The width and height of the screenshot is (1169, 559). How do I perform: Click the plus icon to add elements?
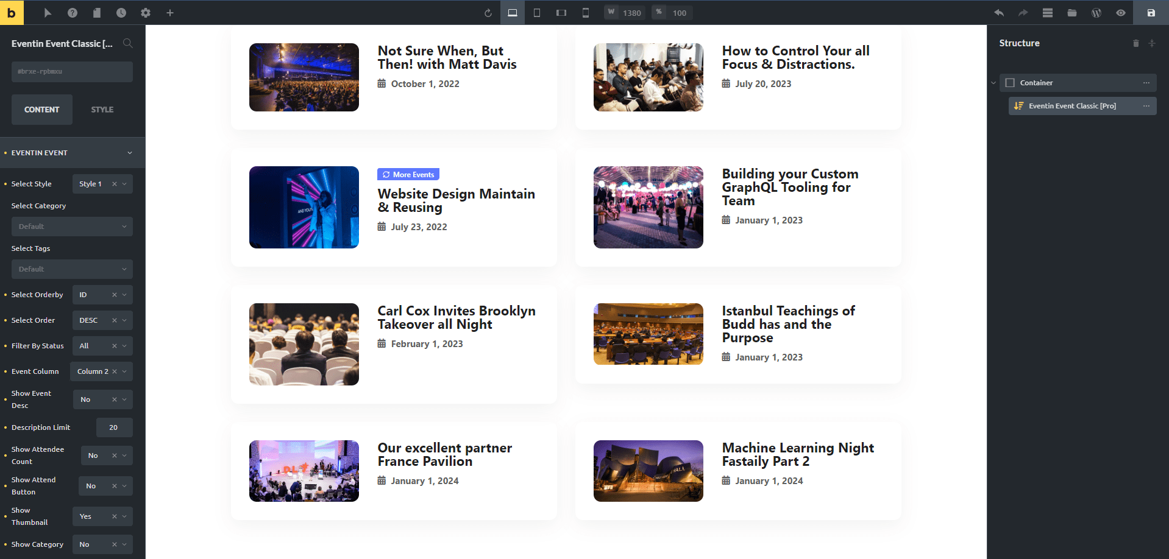(x=170, y=13)
